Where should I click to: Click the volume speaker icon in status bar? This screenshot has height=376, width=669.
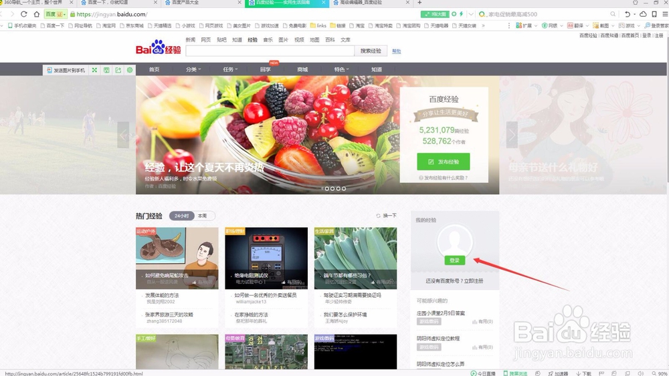coord(640,373)
